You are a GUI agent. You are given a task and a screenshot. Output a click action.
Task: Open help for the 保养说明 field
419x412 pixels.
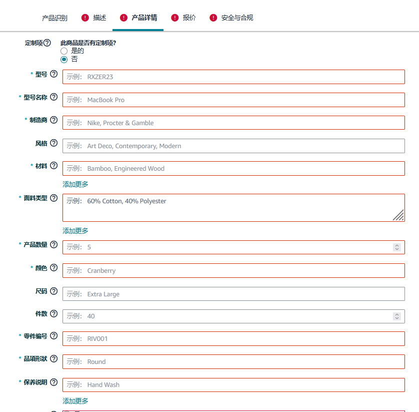pos(53,381)
